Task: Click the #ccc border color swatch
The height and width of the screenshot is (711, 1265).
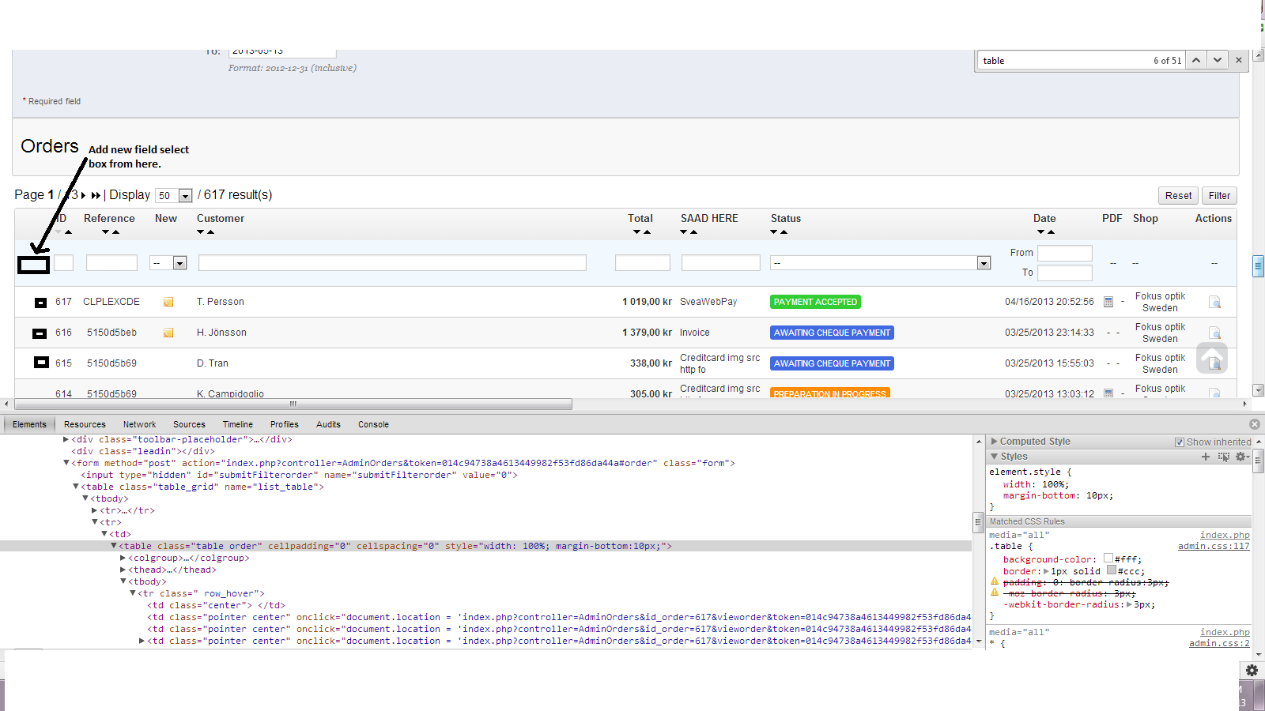Action: click(1112, 570)
